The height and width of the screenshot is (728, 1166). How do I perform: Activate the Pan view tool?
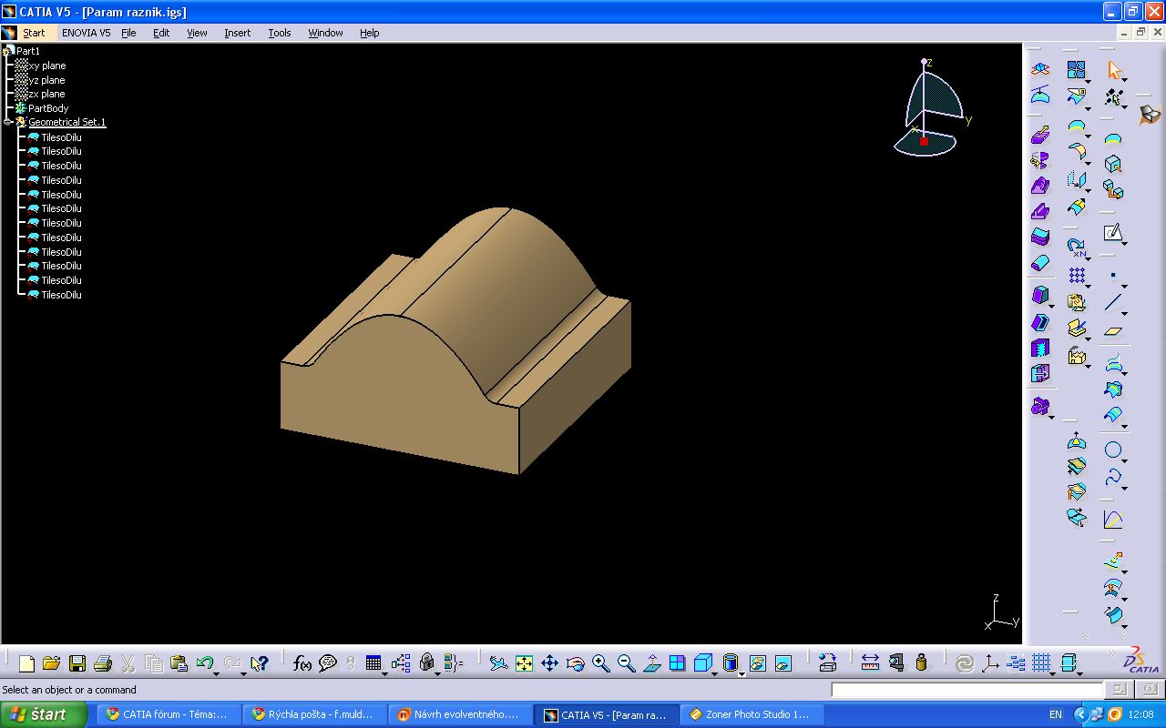click(x=549, y=663)
